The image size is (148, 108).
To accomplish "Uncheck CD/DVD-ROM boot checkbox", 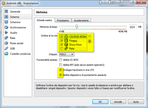I will (x=62, y=37).
